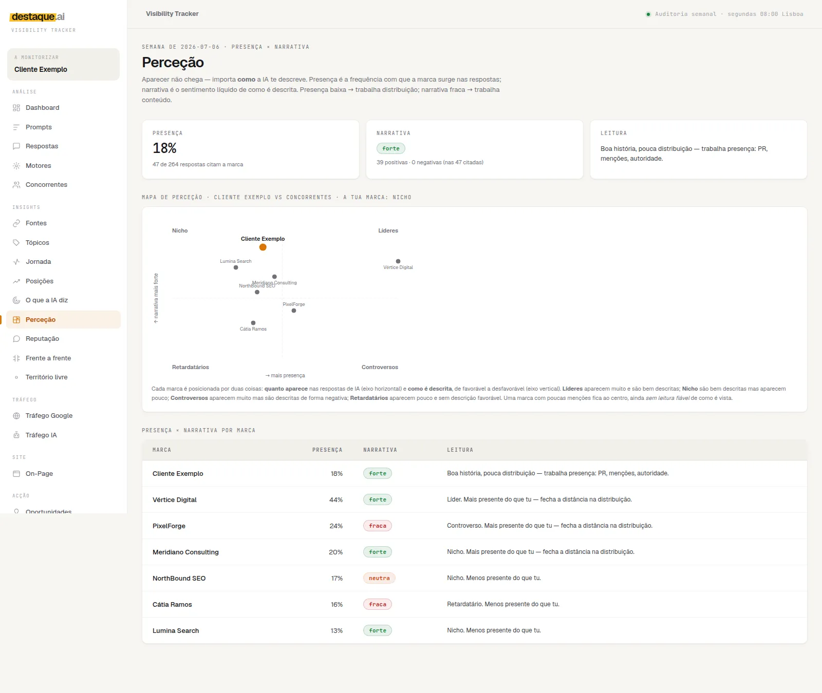The height and width of the screenshot is (693, 822).
Task: Click the Motores gear icon
Action: [x=16, y=166]
